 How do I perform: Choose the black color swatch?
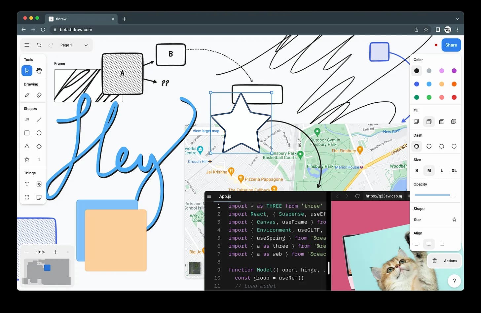[x=417, y=71]
